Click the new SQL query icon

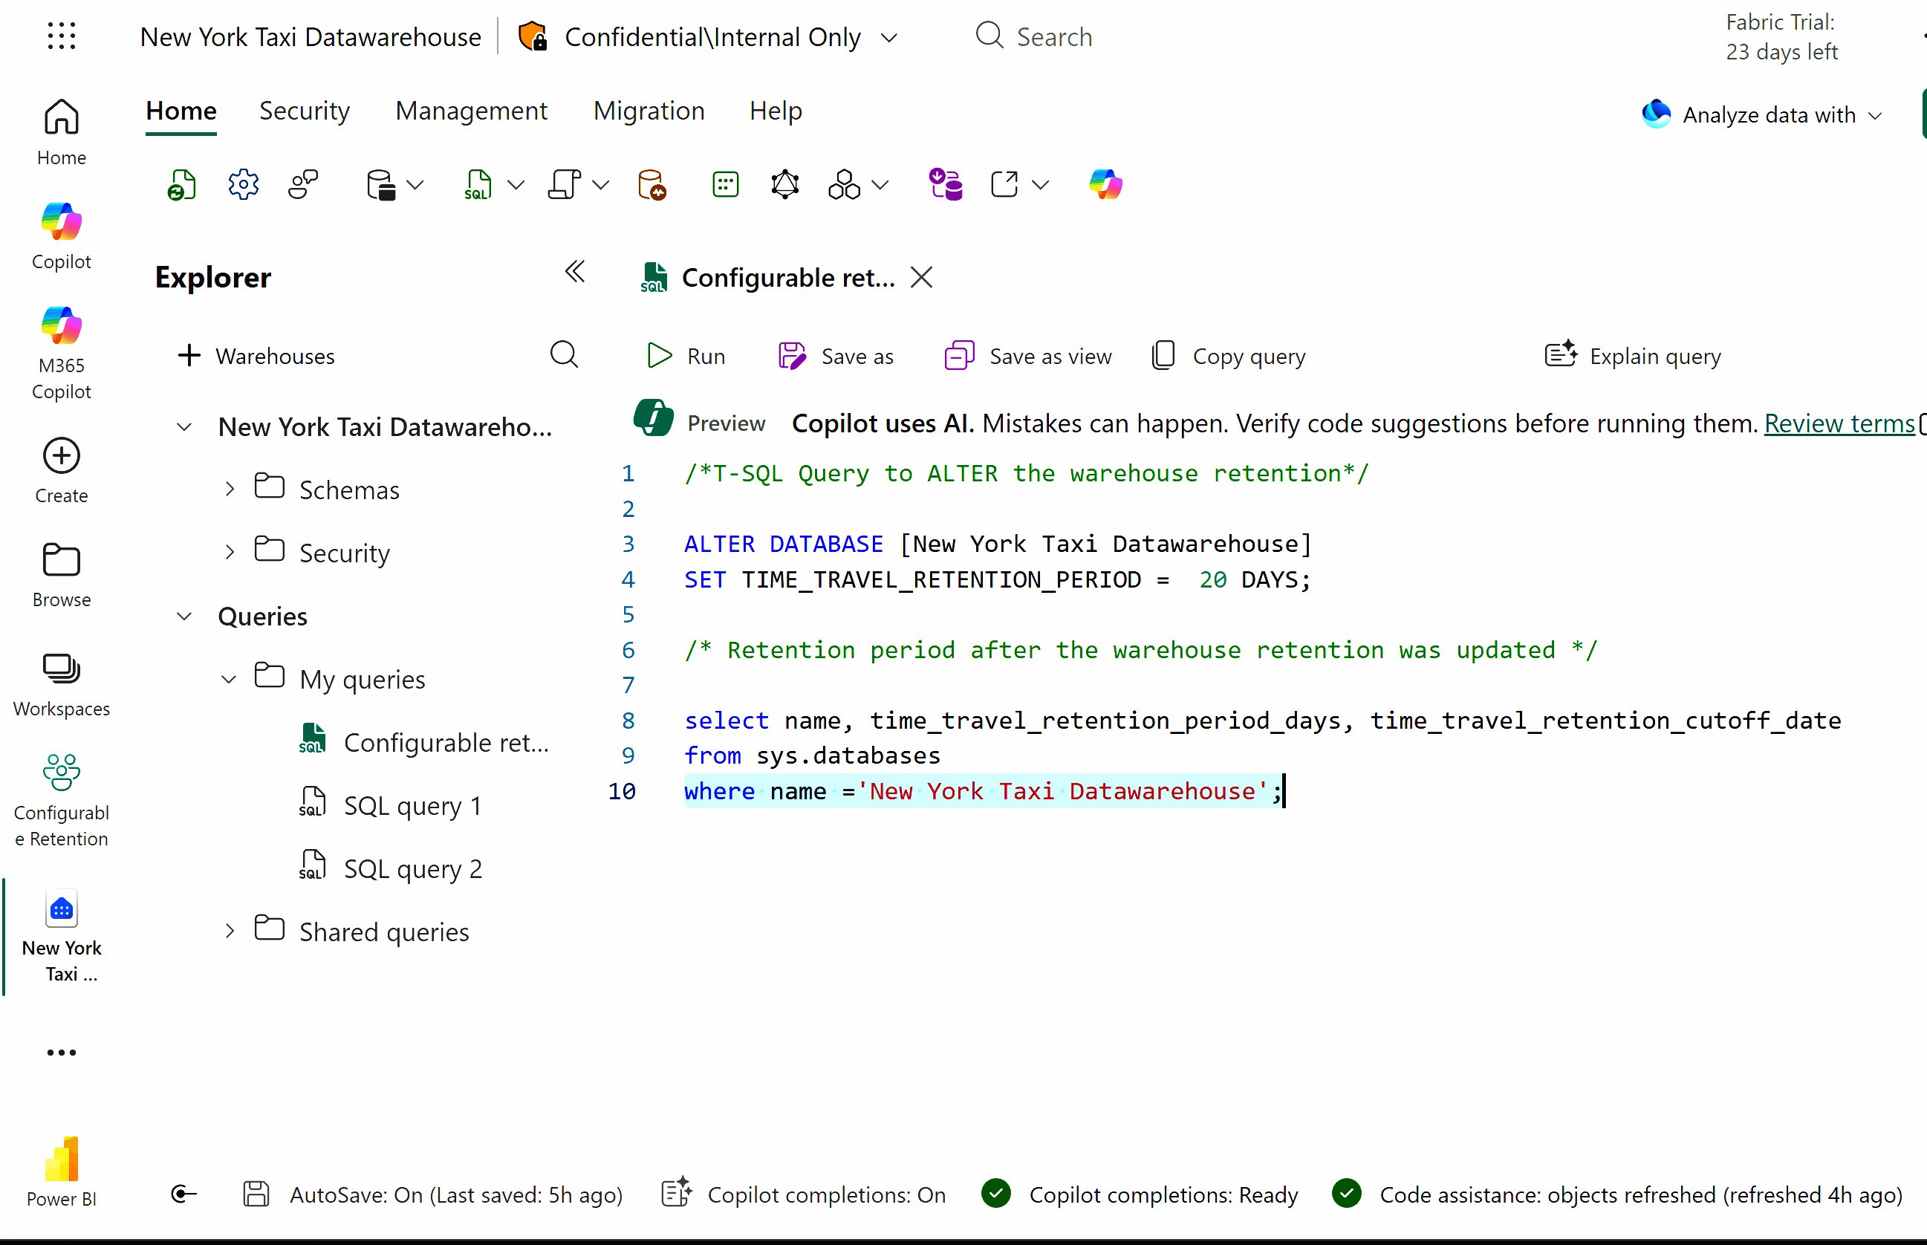point(478,185)
